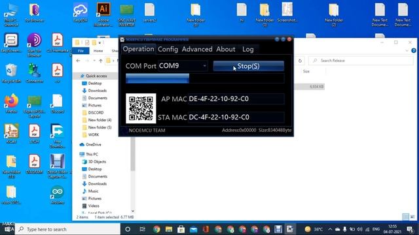Open Microsoft Store from the taskbar

[181, 229]
